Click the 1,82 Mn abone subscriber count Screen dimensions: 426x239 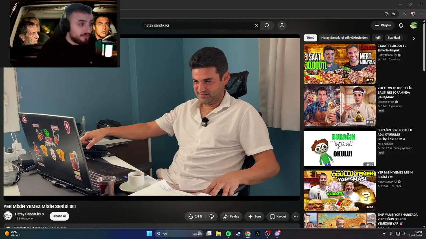pyautogui.click(x=24, y=219)
